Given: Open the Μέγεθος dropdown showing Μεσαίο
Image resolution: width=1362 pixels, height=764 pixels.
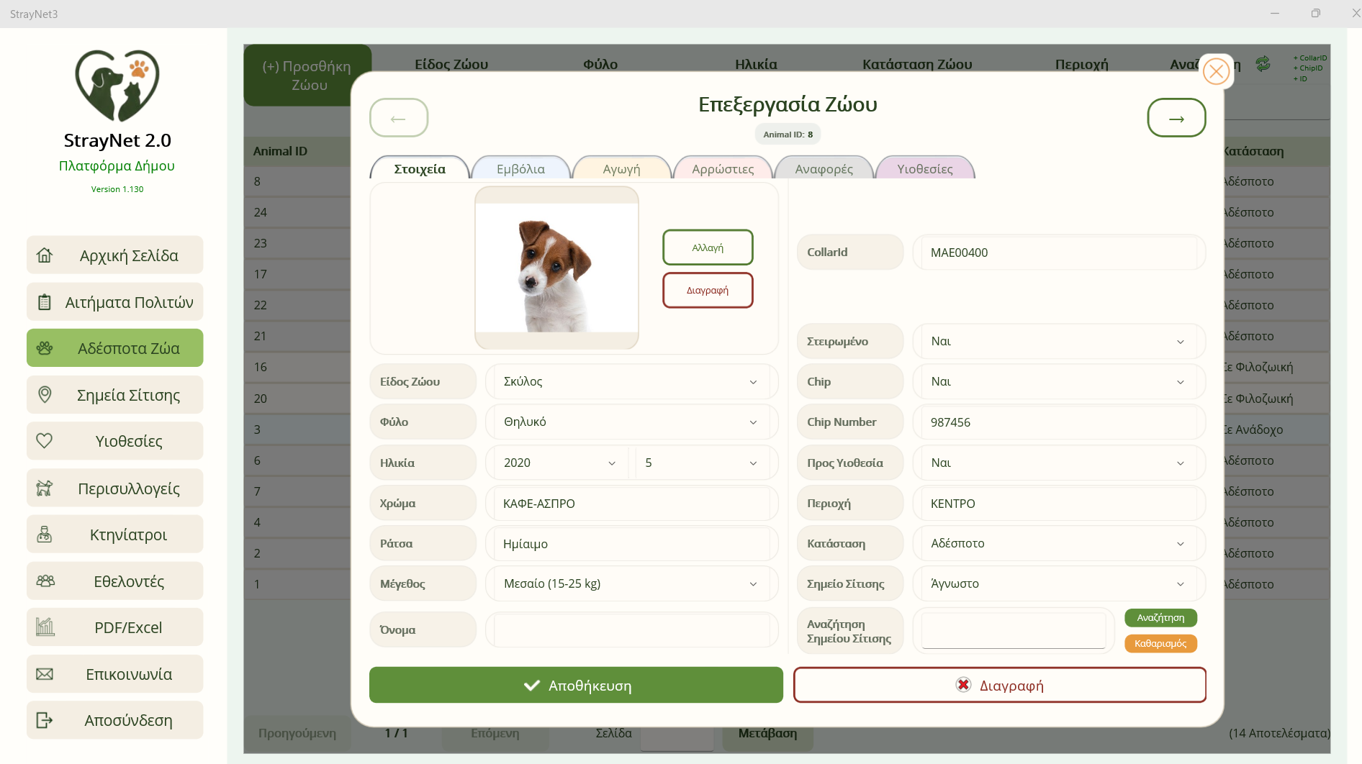Looking at the screenshot, I should coord(631,583).
